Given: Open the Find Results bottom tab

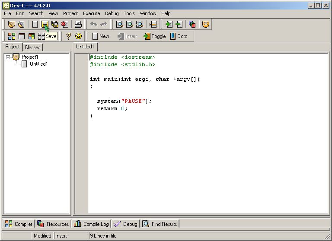Looking at the screenshot, I should [x=160, y=224].
